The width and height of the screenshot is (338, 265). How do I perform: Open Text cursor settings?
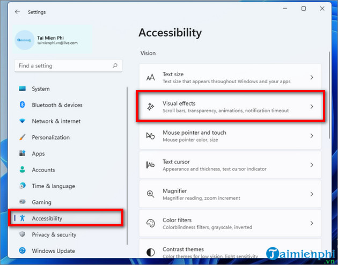click(230, 165)
